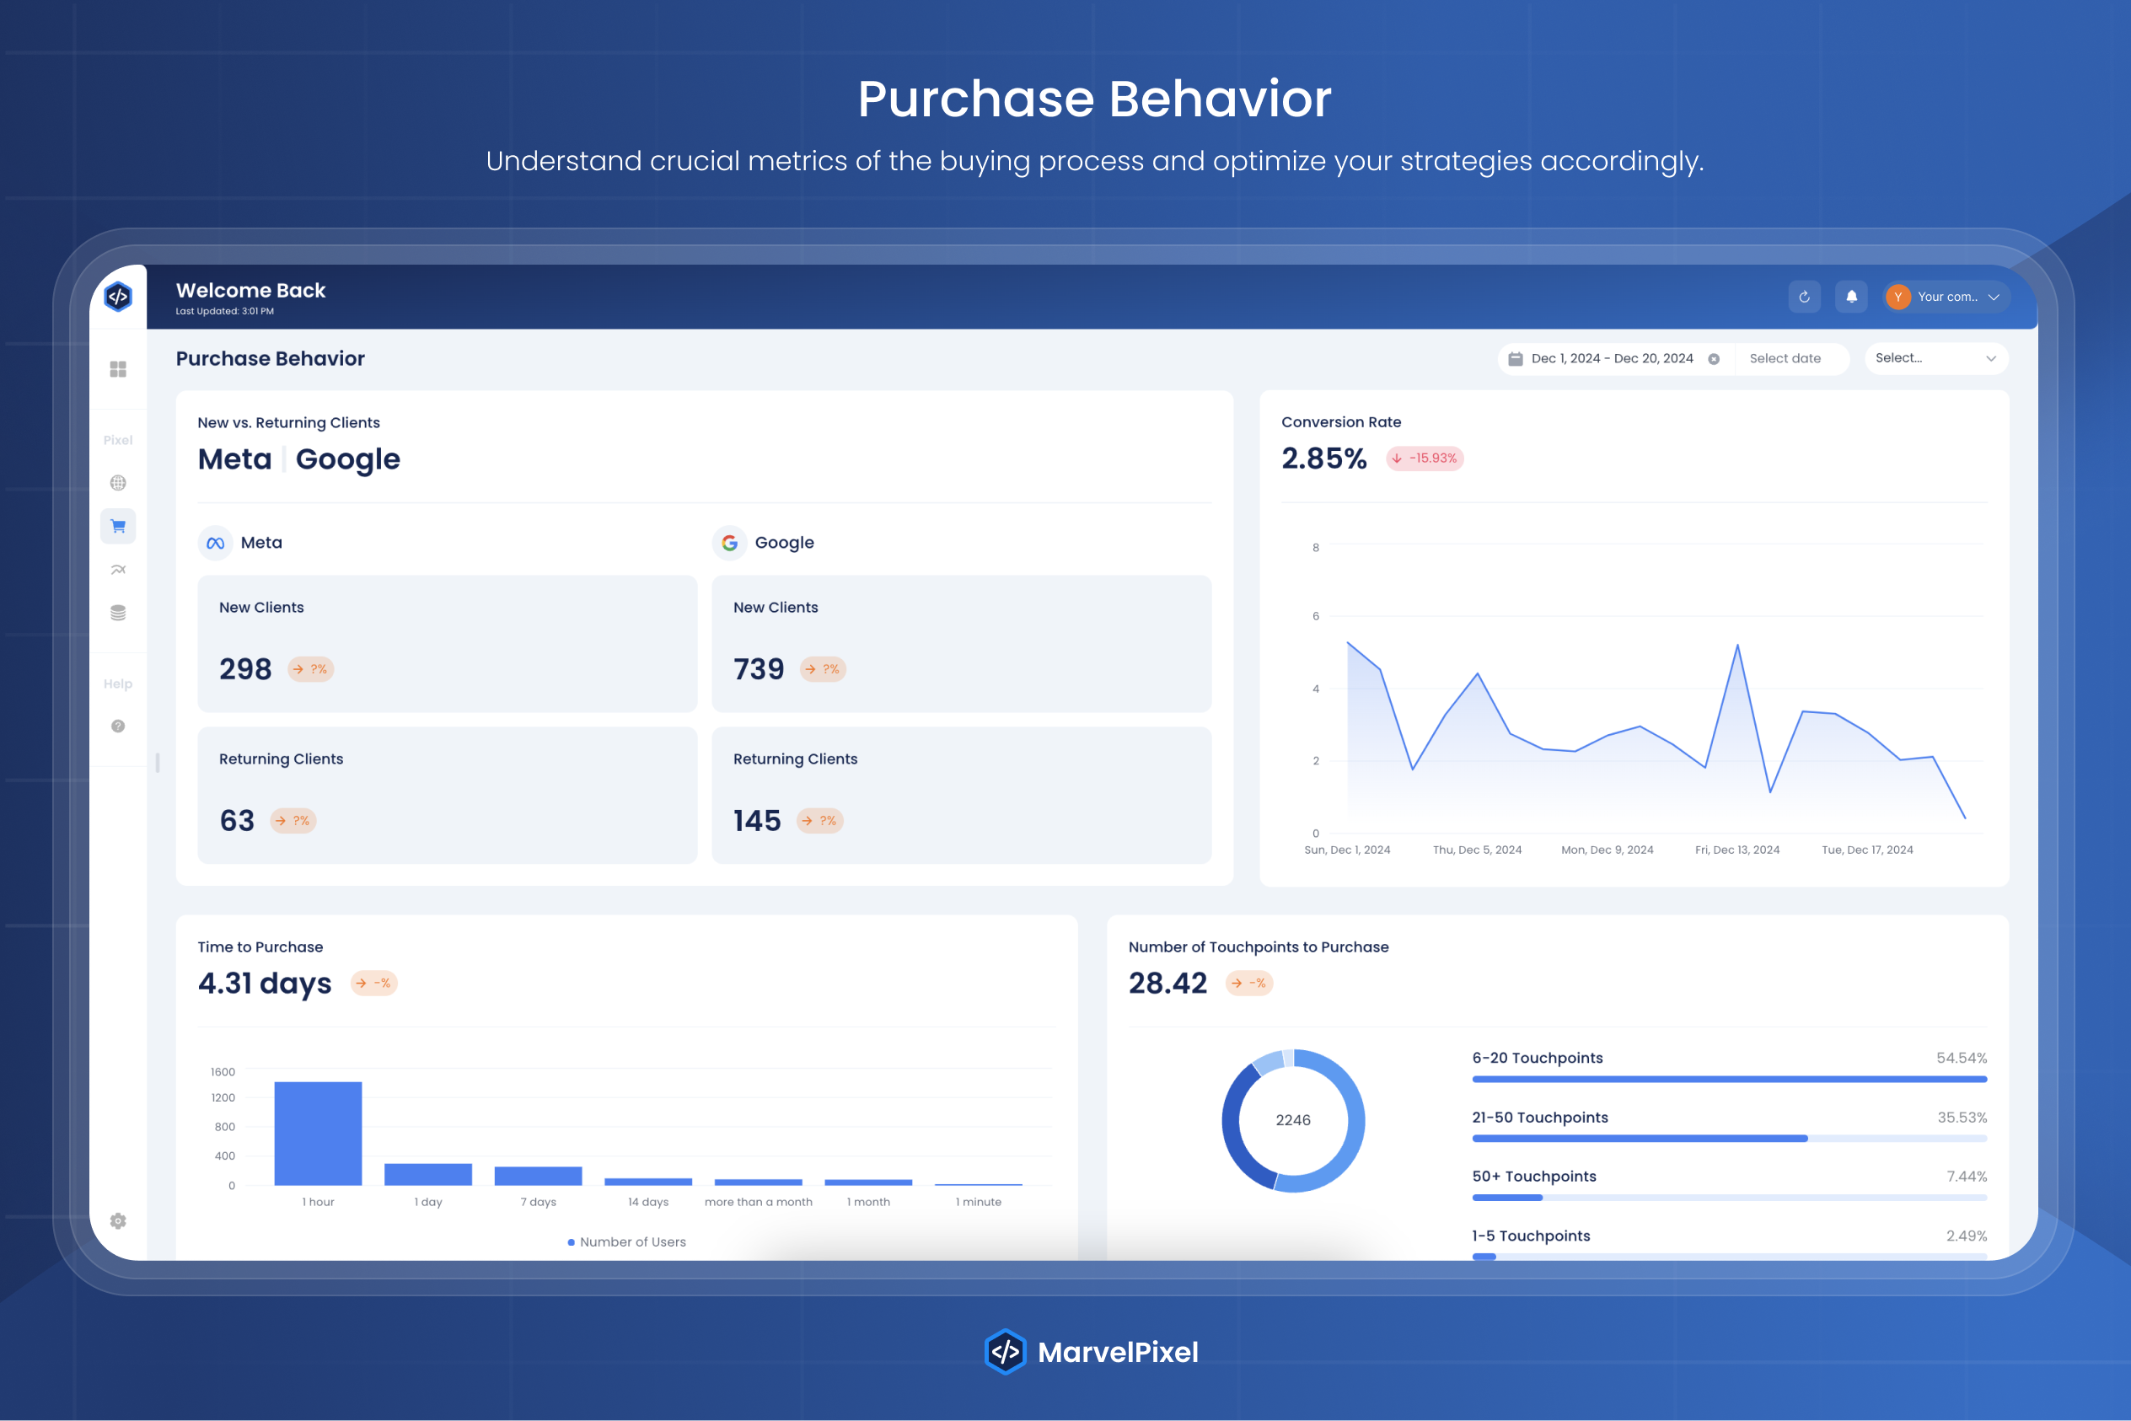Open the help question mark icon

[x=118, y=726]
